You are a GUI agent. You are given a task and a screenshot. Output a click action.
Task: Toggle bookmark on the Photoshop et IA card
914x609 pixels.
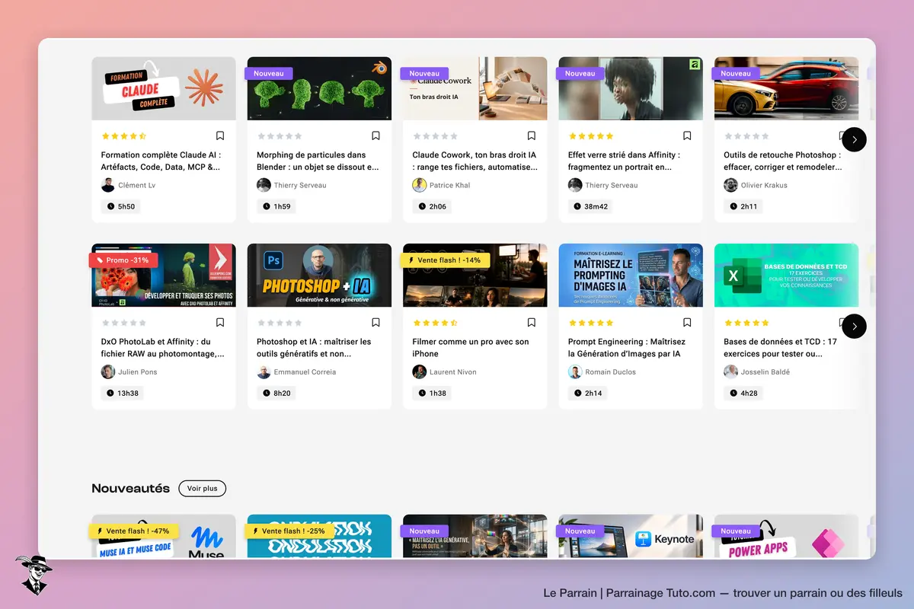click(x=376, y=322)
